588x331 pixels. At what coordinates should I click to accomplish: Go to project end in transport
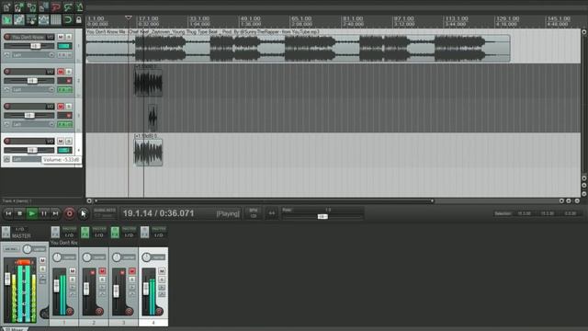(x=55, y=213)
